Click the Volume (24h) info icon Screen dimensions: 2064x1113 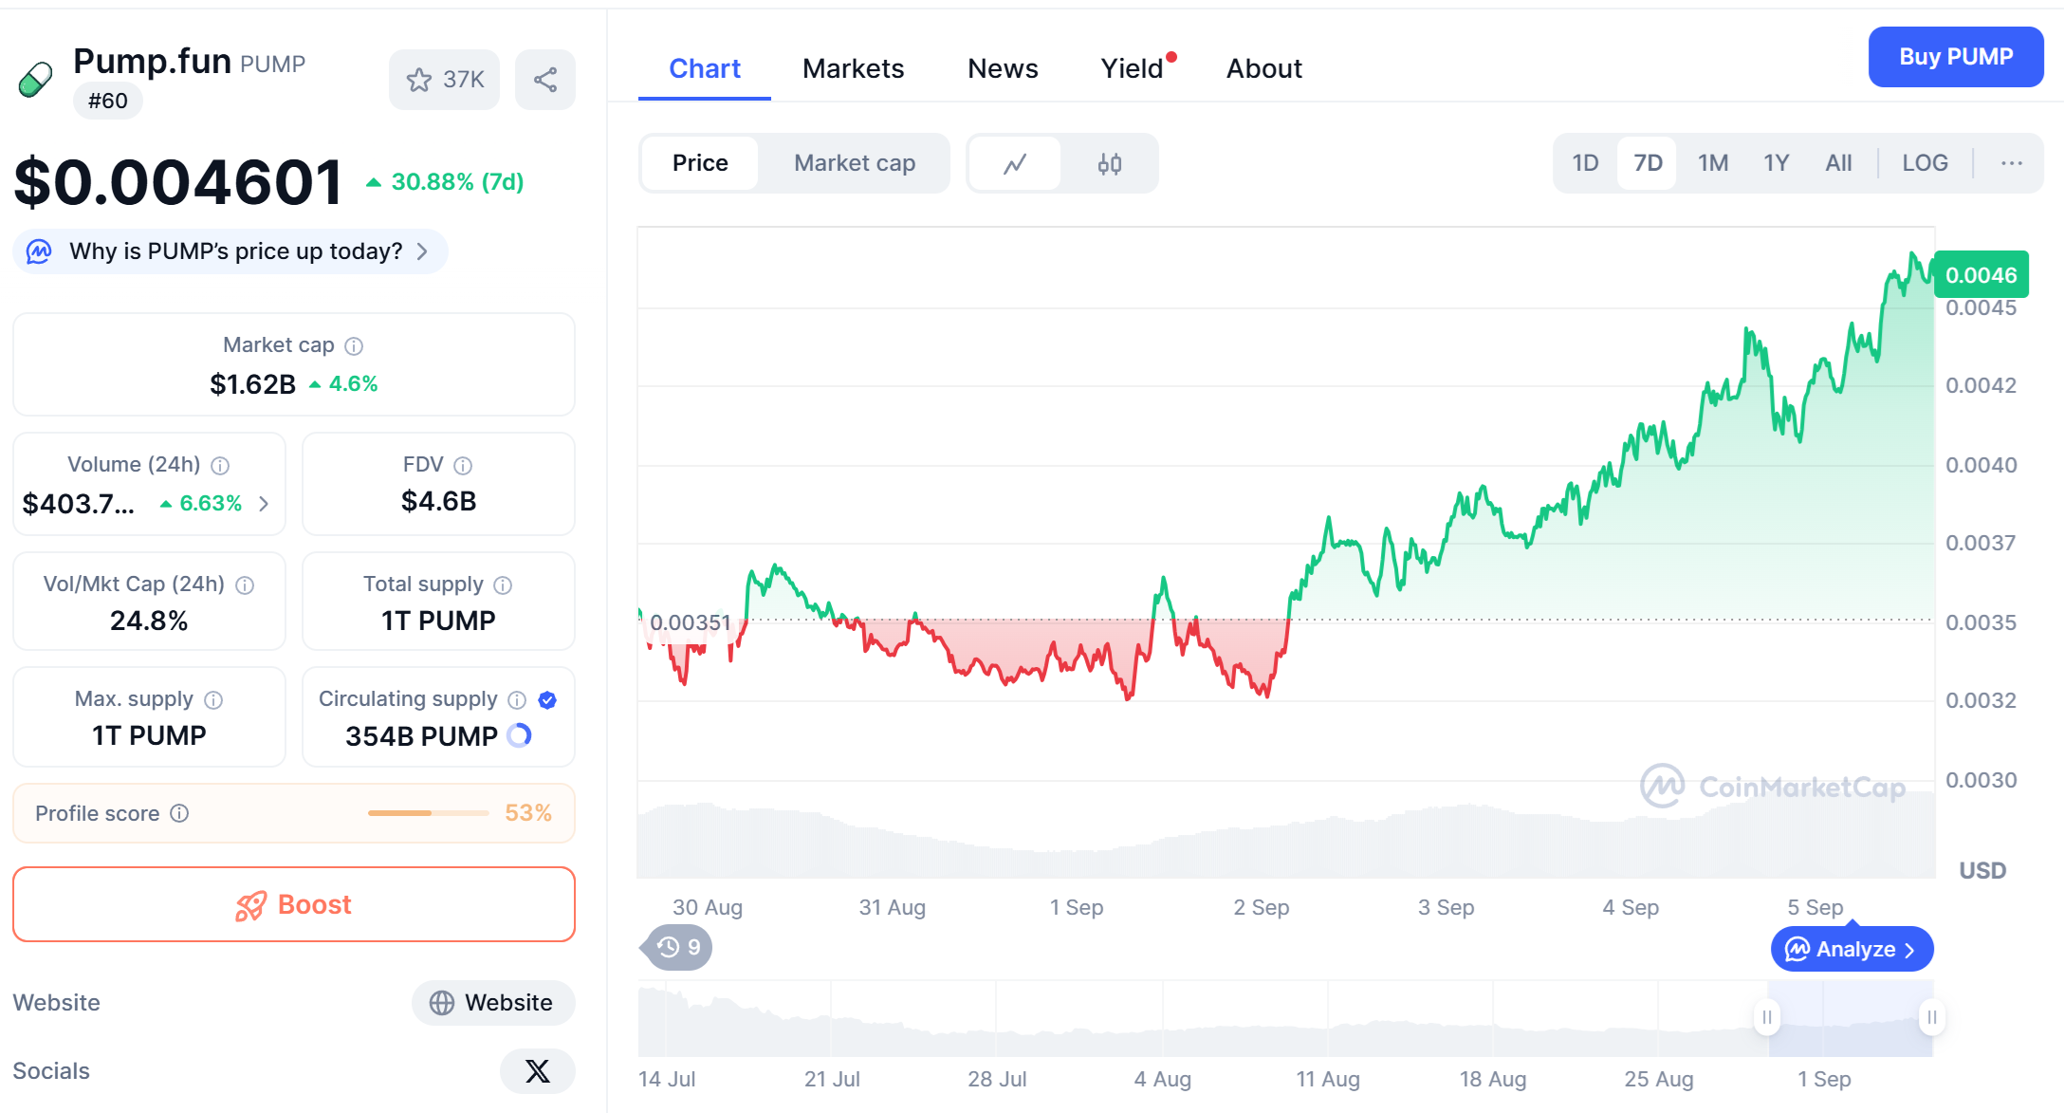point(220,466)
